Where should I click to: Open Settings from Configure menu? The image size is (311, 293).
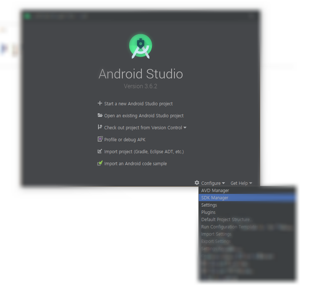[x=247, y=205]
